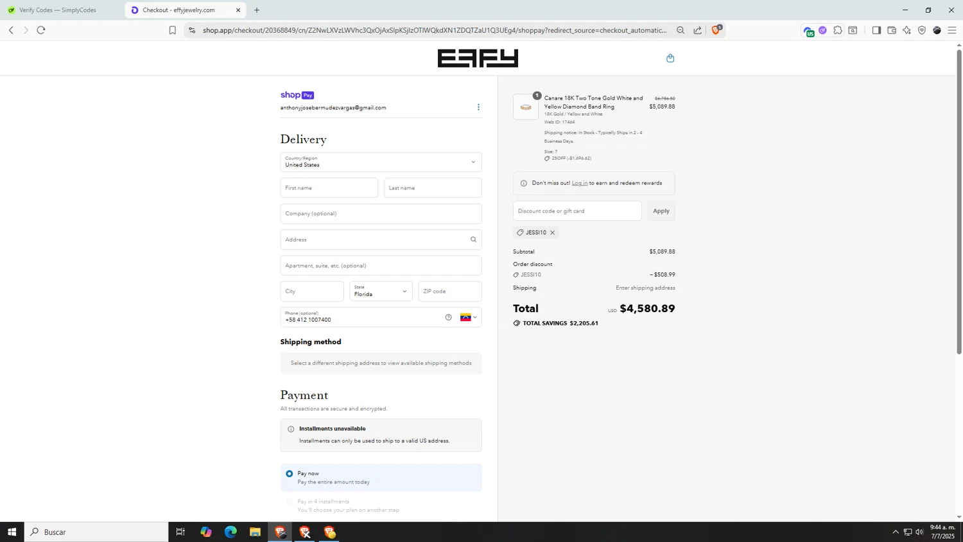
Task: Click browser back arrow
Action: [11, 30]
